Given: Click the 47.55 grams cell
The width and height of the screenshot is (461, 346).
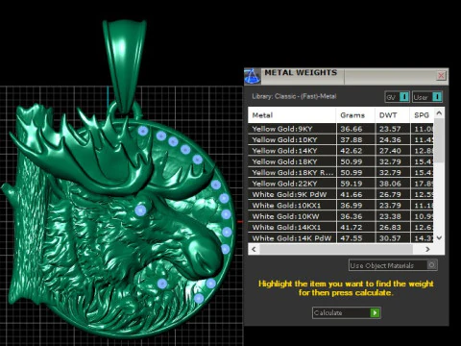Looking at the screenshot, I should [x=355, y=238].
